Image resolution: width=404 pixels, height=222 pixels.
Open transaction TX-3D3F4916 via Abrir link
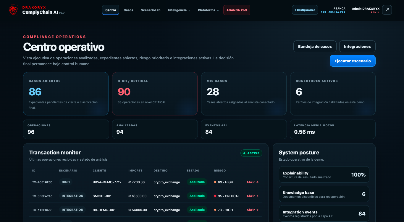coord(253,196)
